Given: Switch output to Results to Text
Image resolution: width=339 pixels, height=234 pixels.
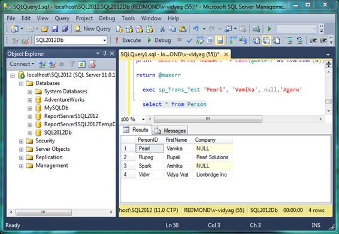Looking at the screenshot, I should click(x=256, y=41).
